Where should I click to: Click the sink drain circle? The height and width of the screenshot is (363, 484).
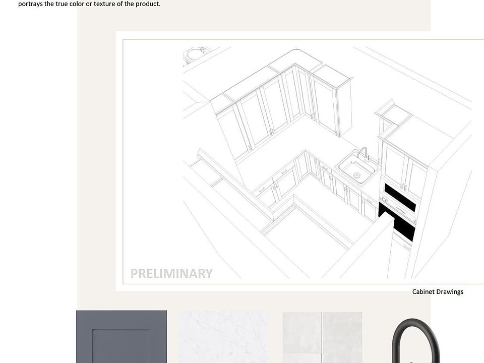pyautogui.click(x=357, y=175)
